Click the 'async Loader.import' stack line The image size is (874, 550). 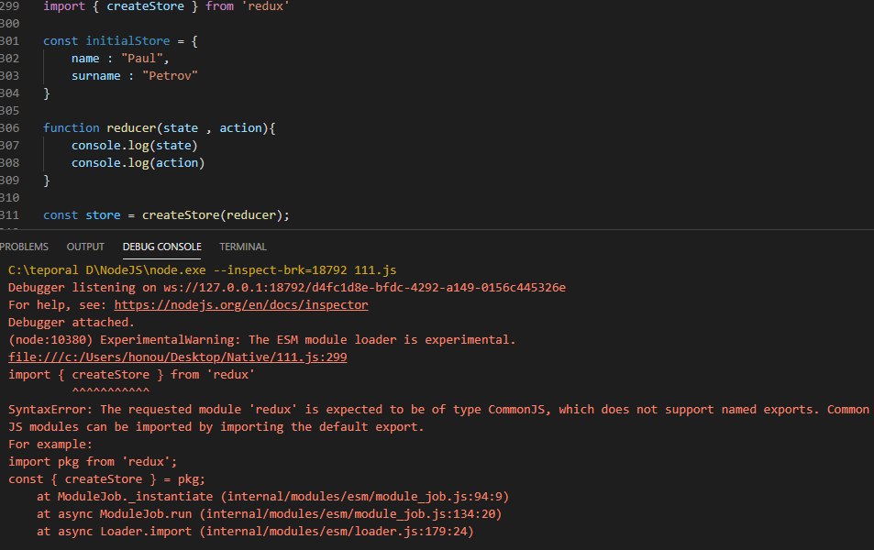(x=255, y=532)
